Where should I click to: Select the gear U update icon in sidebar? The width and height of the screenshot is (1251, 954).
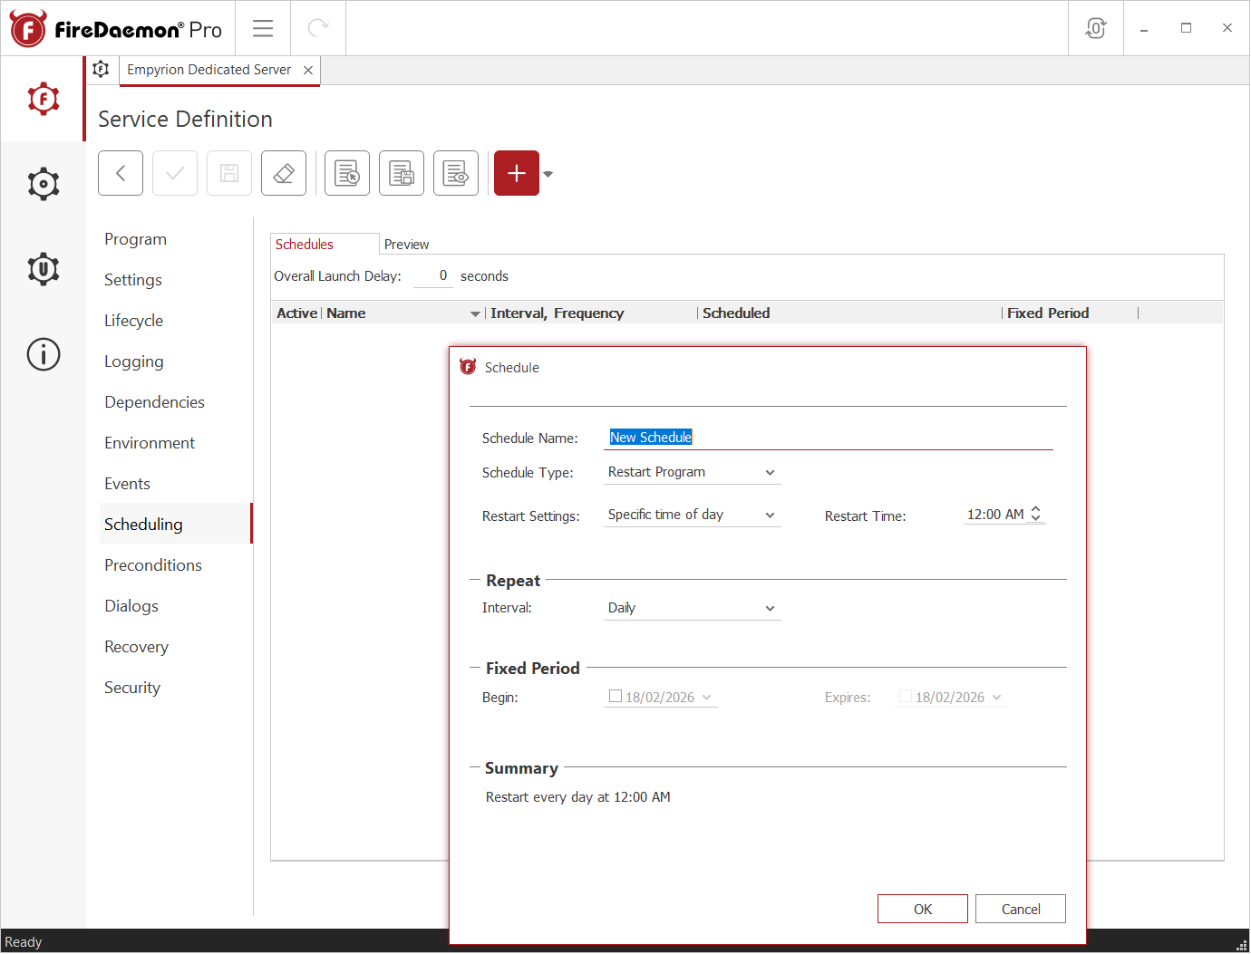(x=43, y=268)
